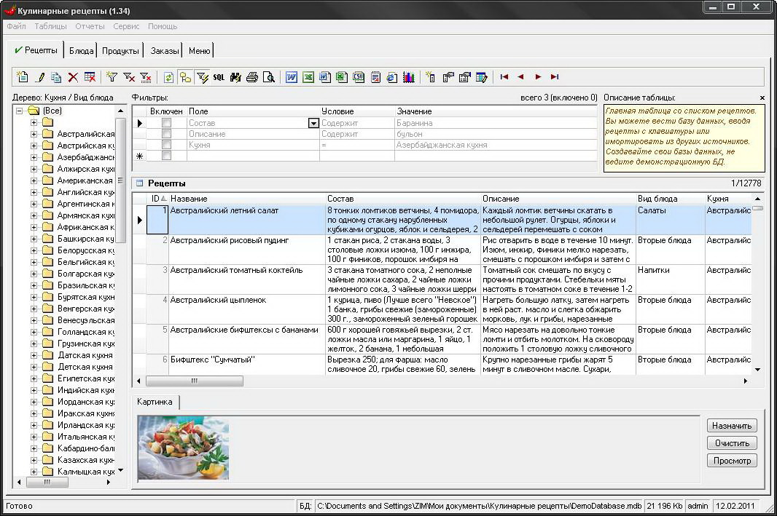The width and height of the screenshot is (777, 516).
Task: Collapse the (Все) root tree node
Action: (20, 111)
